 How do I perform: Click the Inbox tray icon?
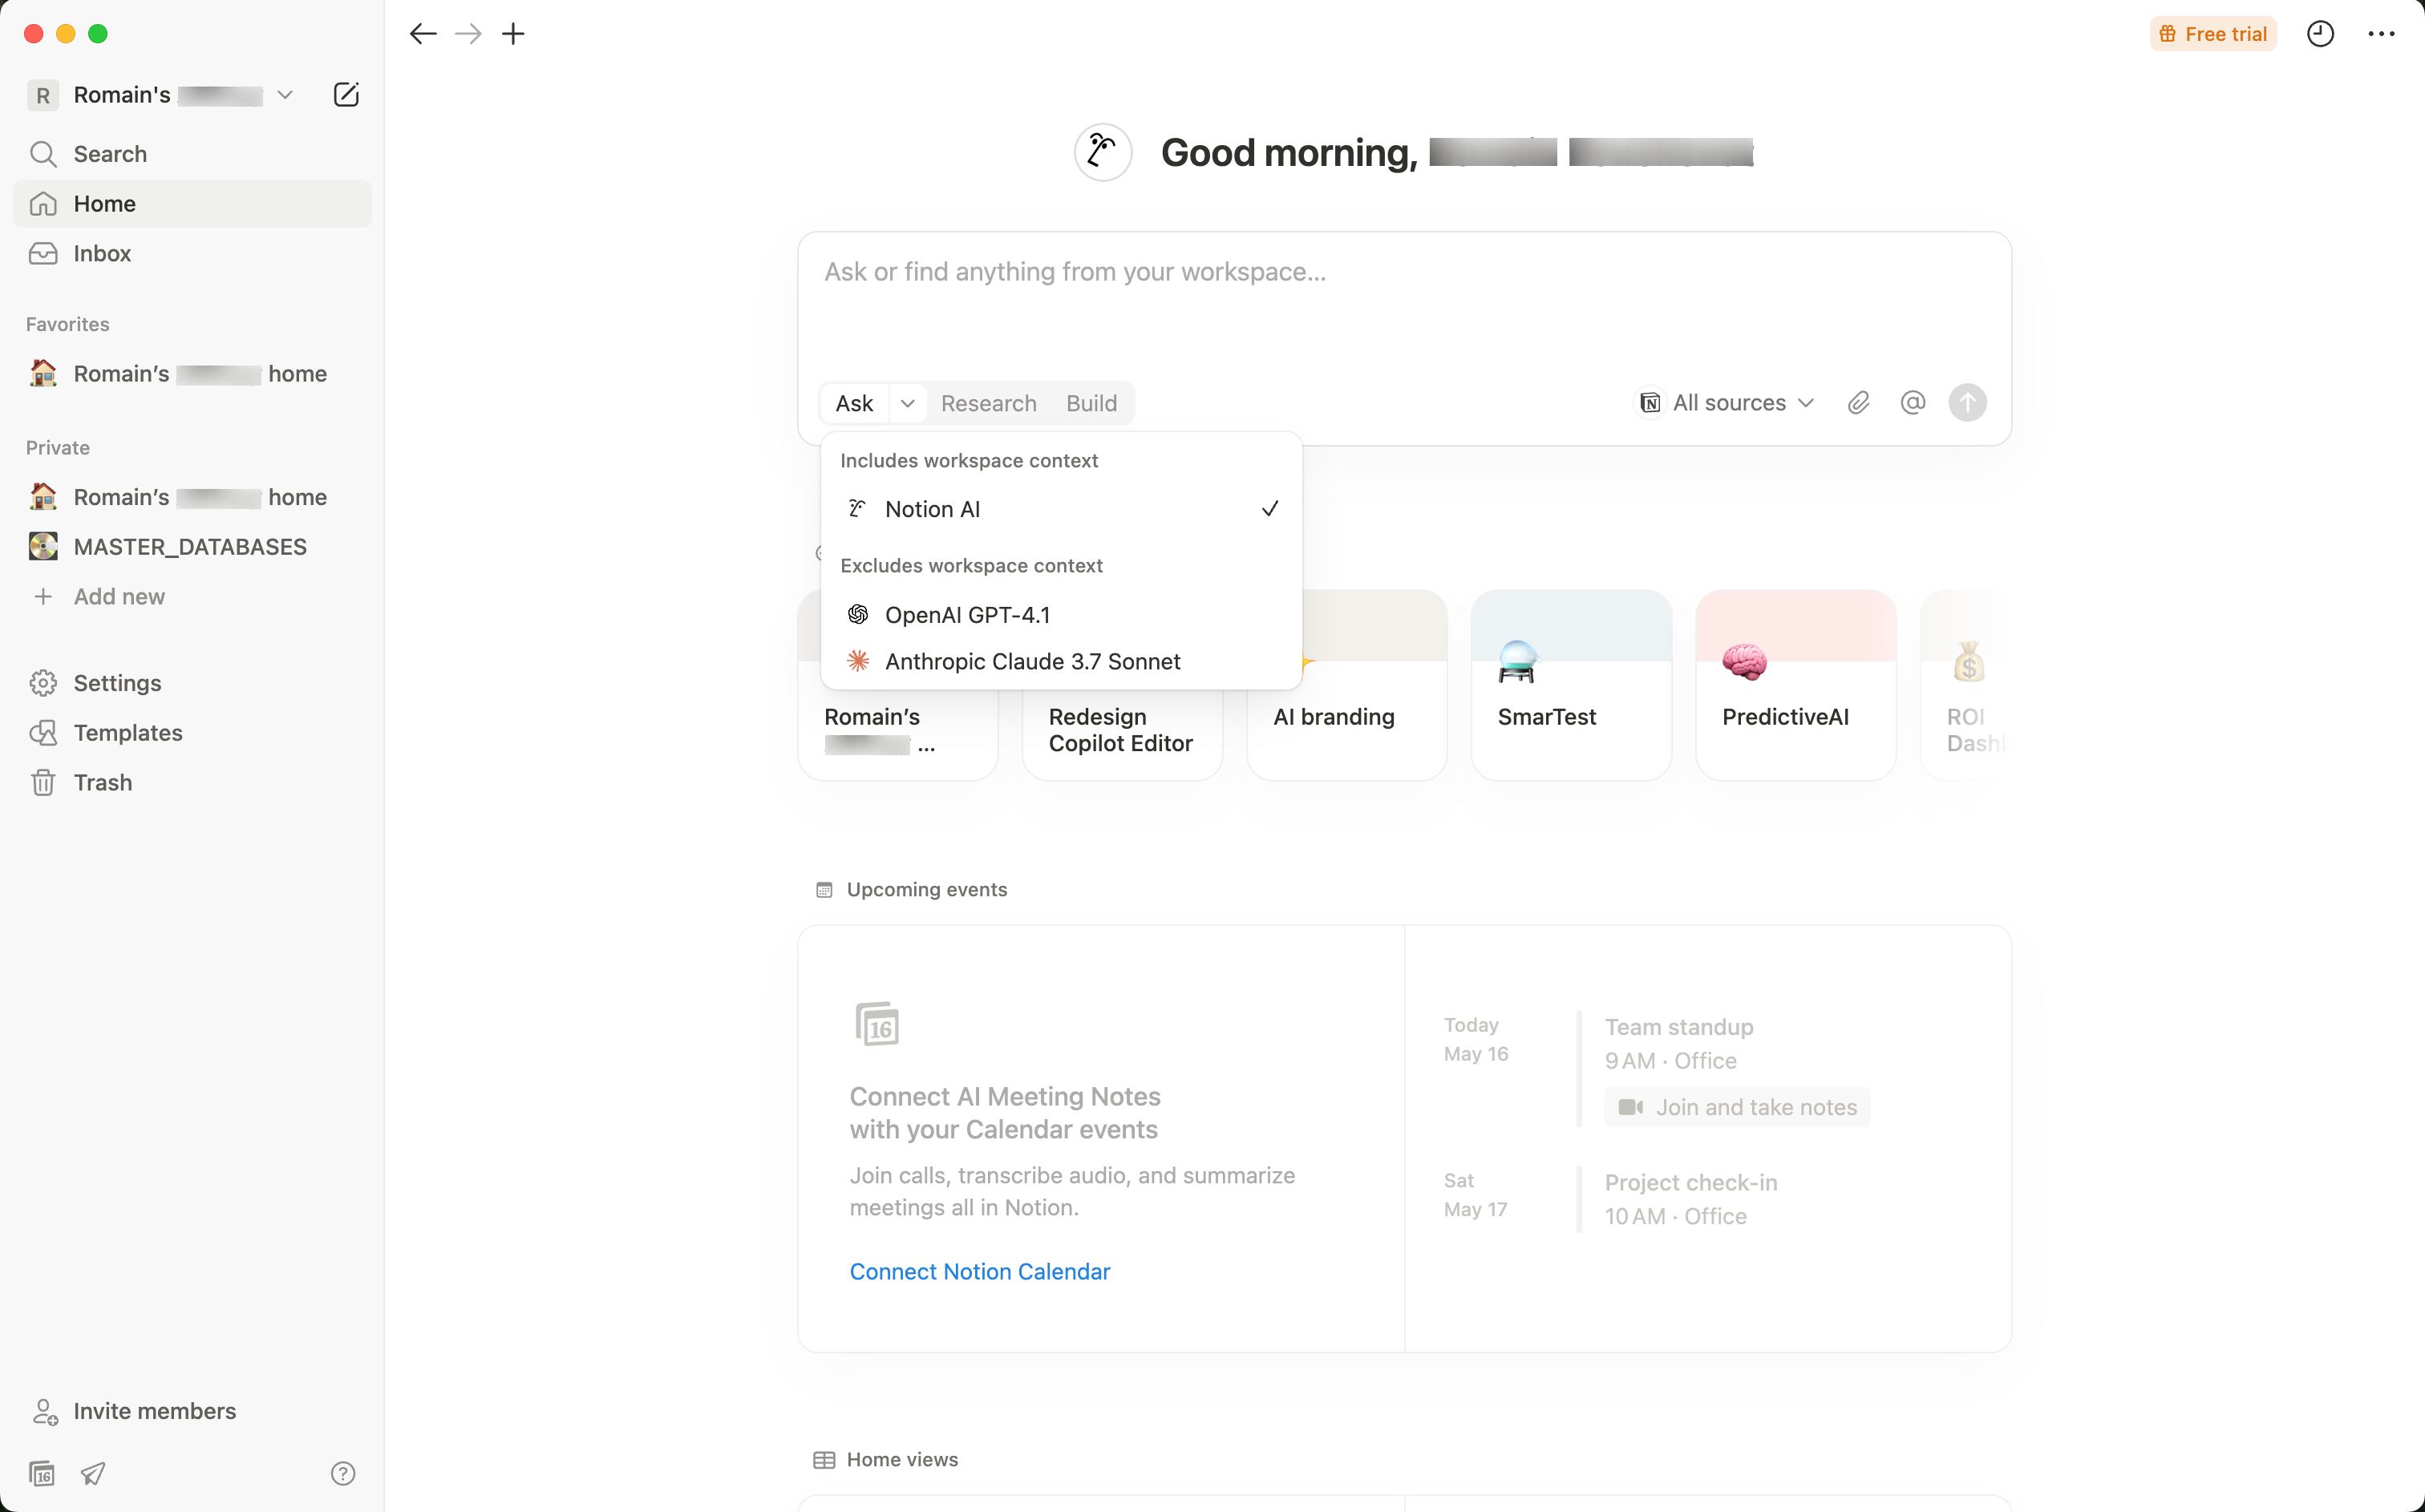coord(43,254)
